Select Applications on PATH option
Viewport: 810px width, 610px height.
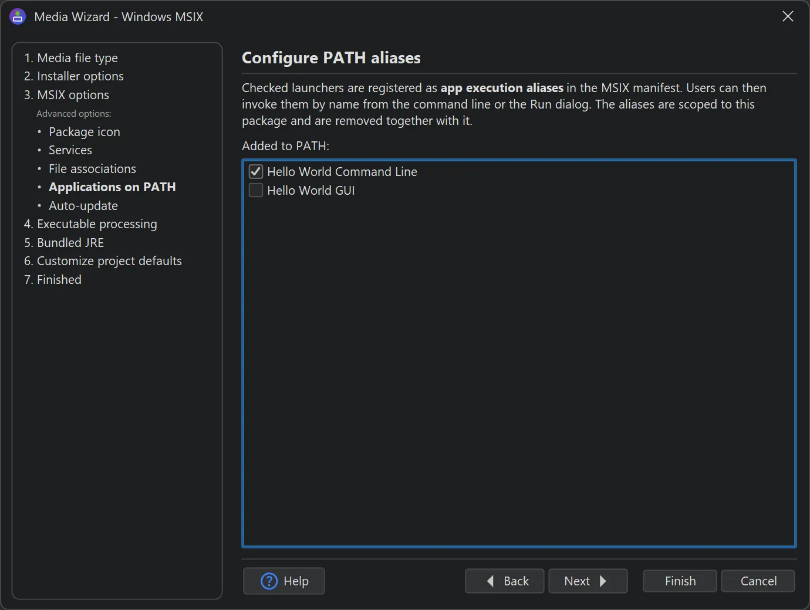pyautogui.click(x=112, y=187)
